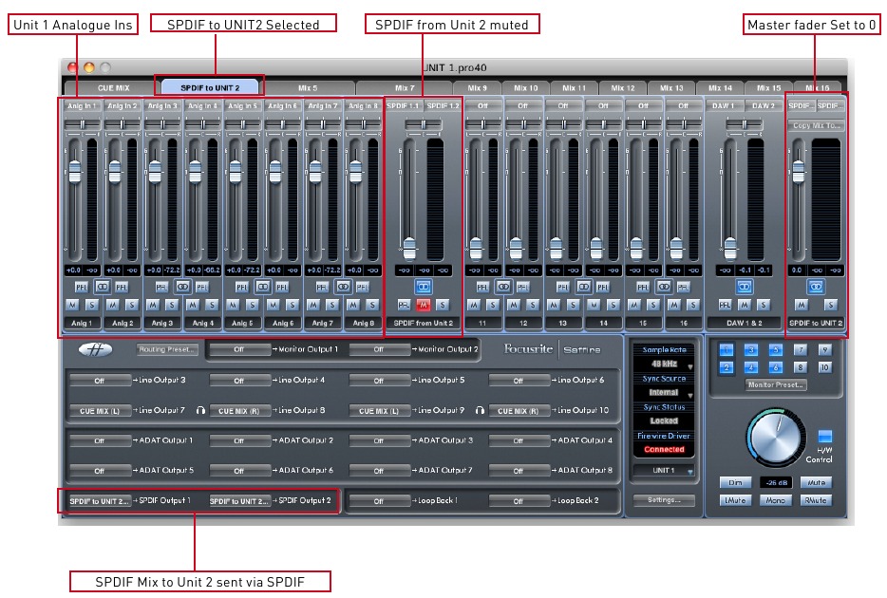Enable Dim in the monitor section
The width and height of the screenshot is (887, 598).
pyautogui.click(x=736, y=482)
